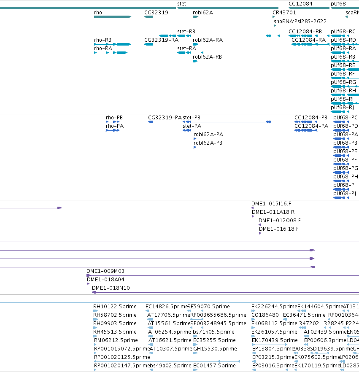Select the pUf68-RD transcript label
This screenshot has width=359, height=372.
pos(343,40)
